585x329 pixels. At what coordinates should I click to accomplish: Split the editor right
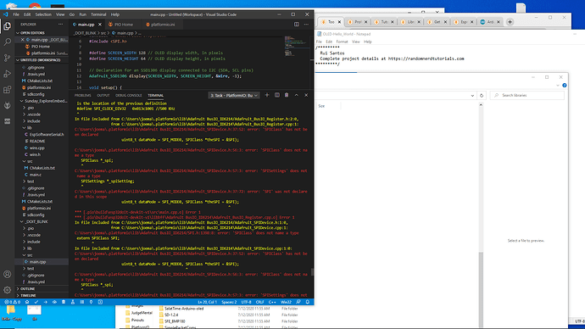point(297,25)
